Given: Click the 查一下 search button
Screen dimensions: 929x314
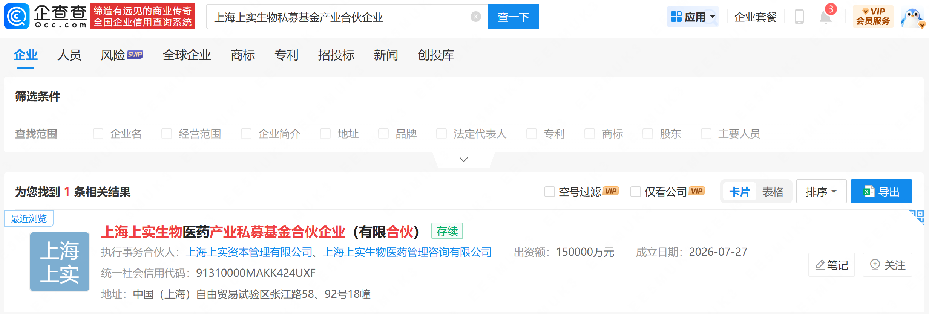Looking at the screenshot, I should 513,17.
